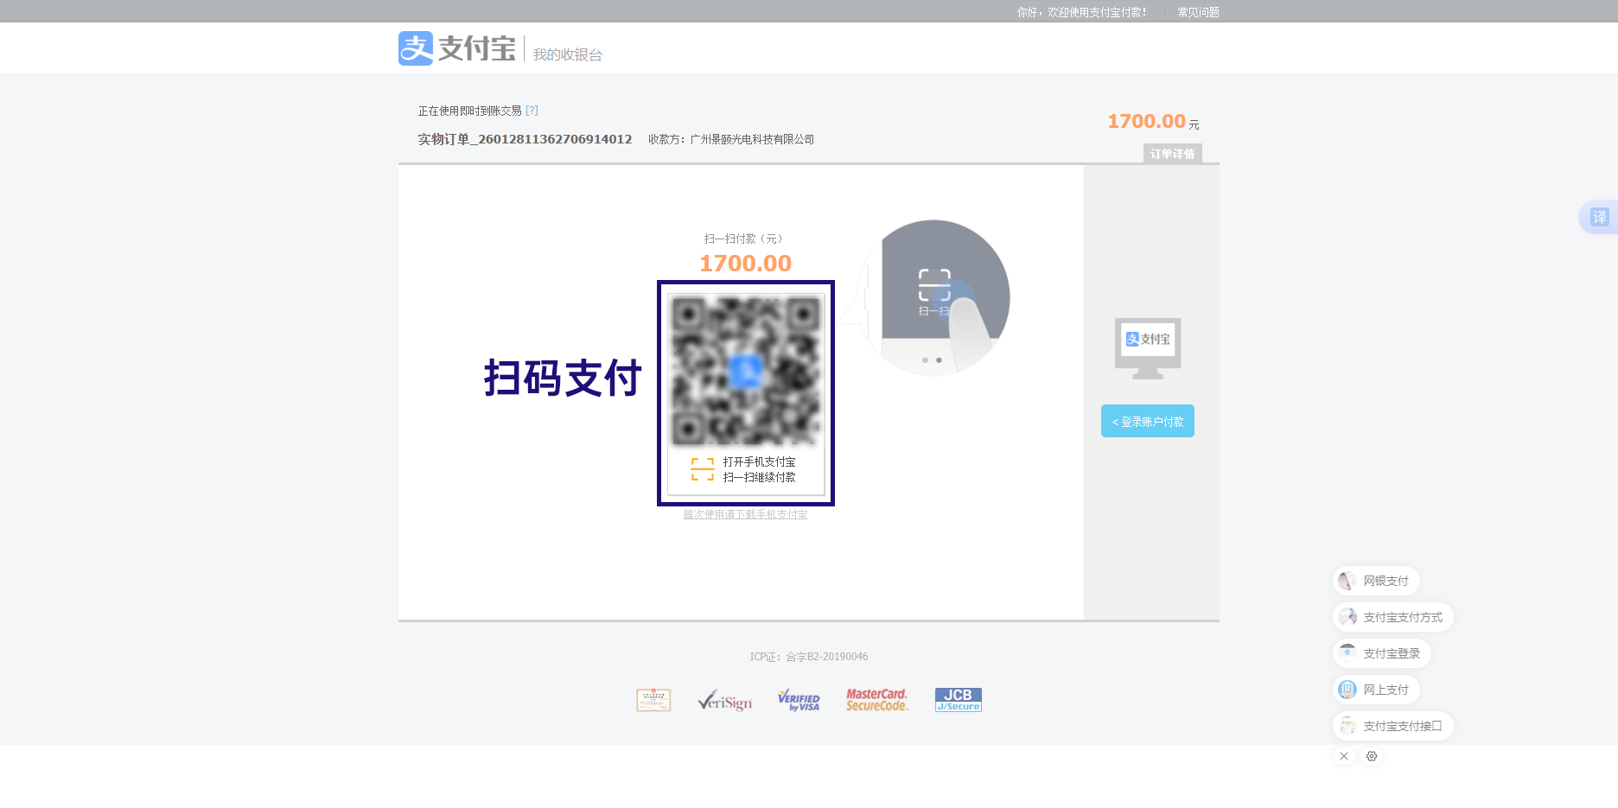Select the 网银支付 suggestion chip
Screen dimensions: 1618x808
click(x=1376, y=581)
